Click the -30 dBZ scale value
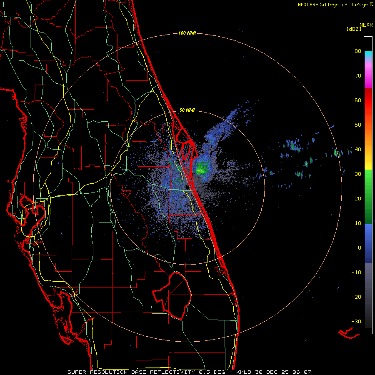Viewport: 375px width, 375px height. tap(356, 321)
